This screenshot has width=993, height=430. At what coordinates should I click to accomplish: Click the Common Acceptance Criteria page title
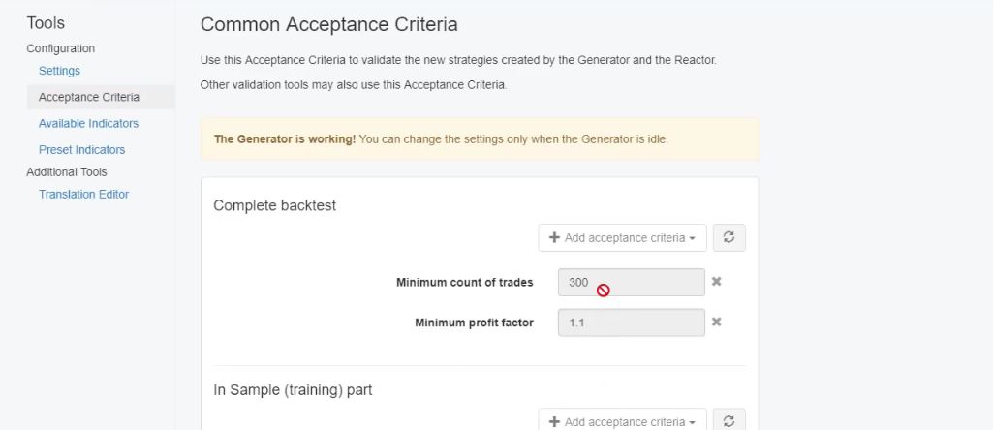click(328, 23)
